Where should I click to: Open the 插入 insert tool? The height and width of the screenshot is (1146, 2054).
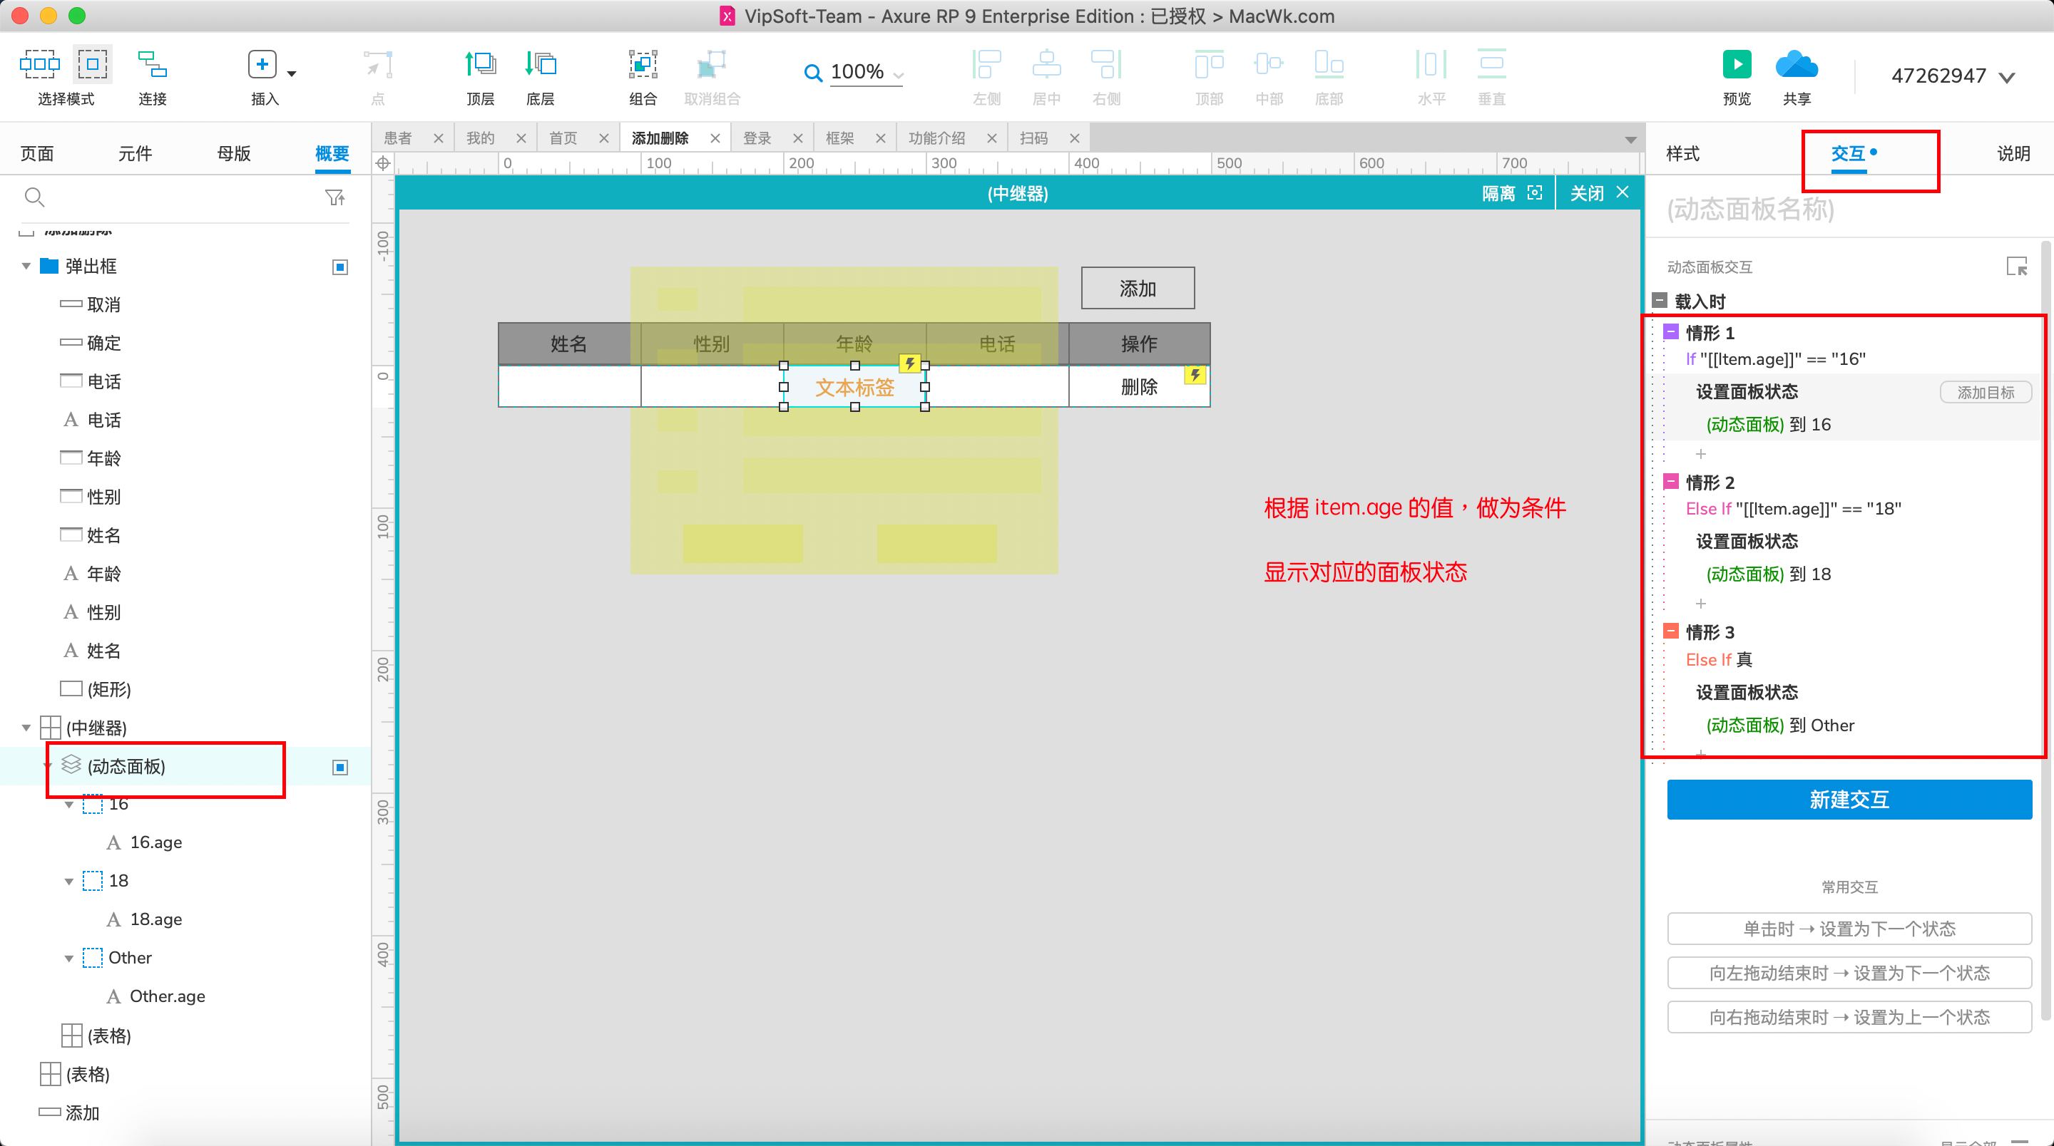point(262,65)
